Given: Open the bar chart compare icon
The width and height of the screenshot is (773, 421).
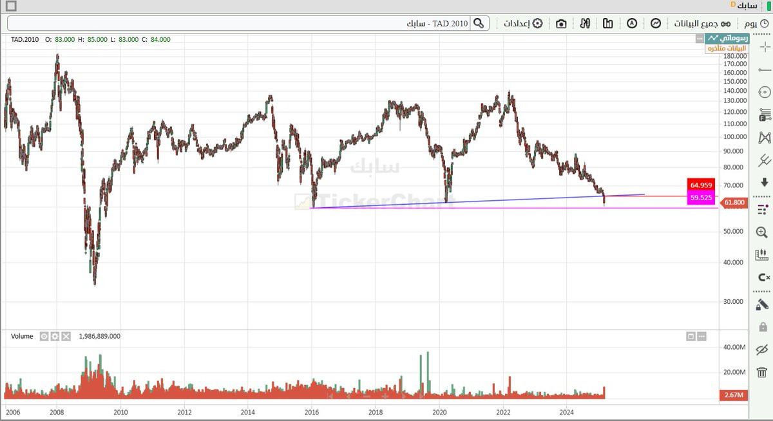Looking at the screenshot, I should click(608, 24).
